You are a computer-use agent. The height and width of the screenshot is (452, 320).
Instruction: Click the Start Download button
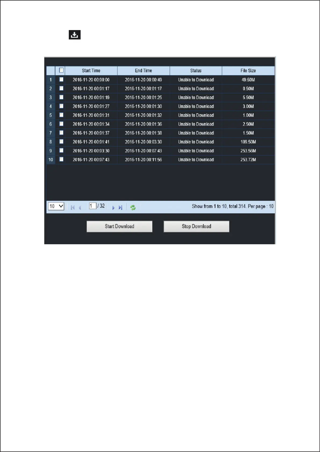119,226
